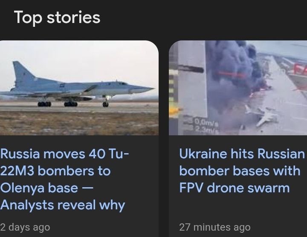
Task: Click 'FPV drone swarm' headline text
Action: tap(235, 188)
